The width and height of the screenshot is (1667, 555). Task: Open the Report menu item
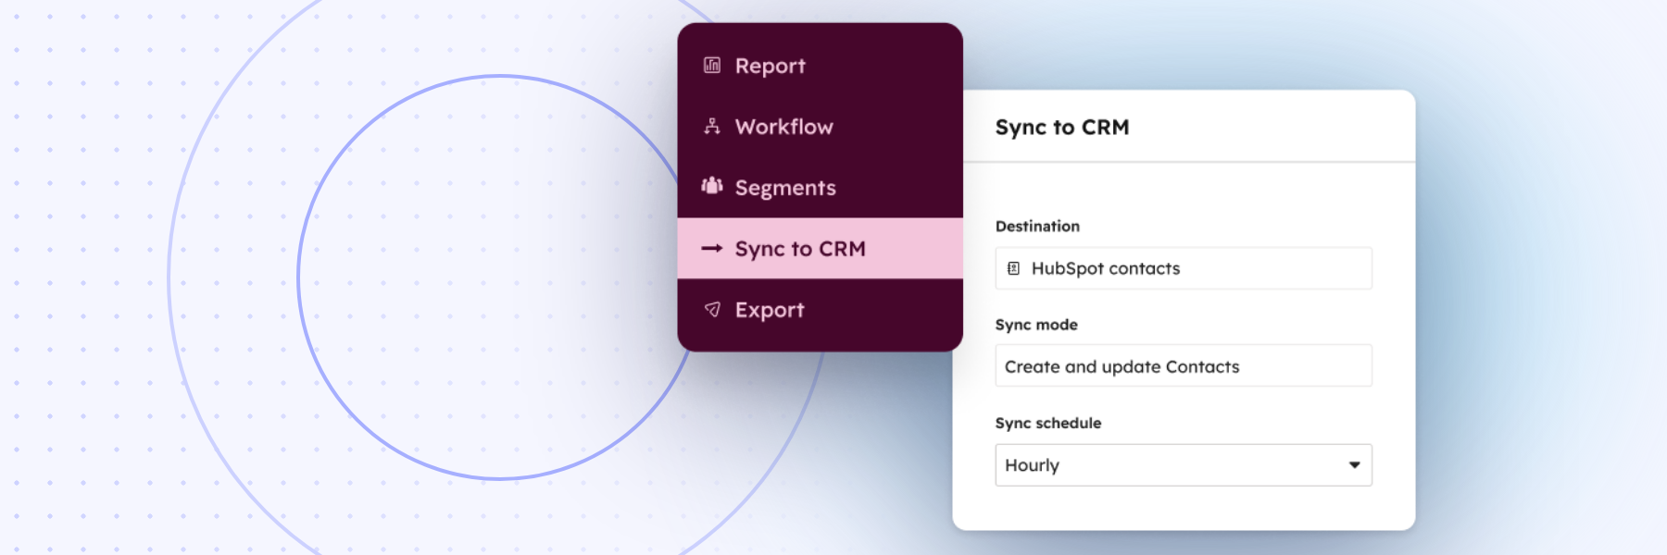[820, 66]
